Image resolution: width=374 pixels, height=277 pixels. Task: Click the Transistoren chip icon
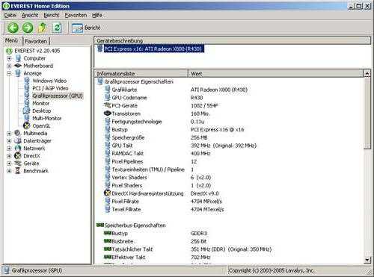(x=108, y=113)
